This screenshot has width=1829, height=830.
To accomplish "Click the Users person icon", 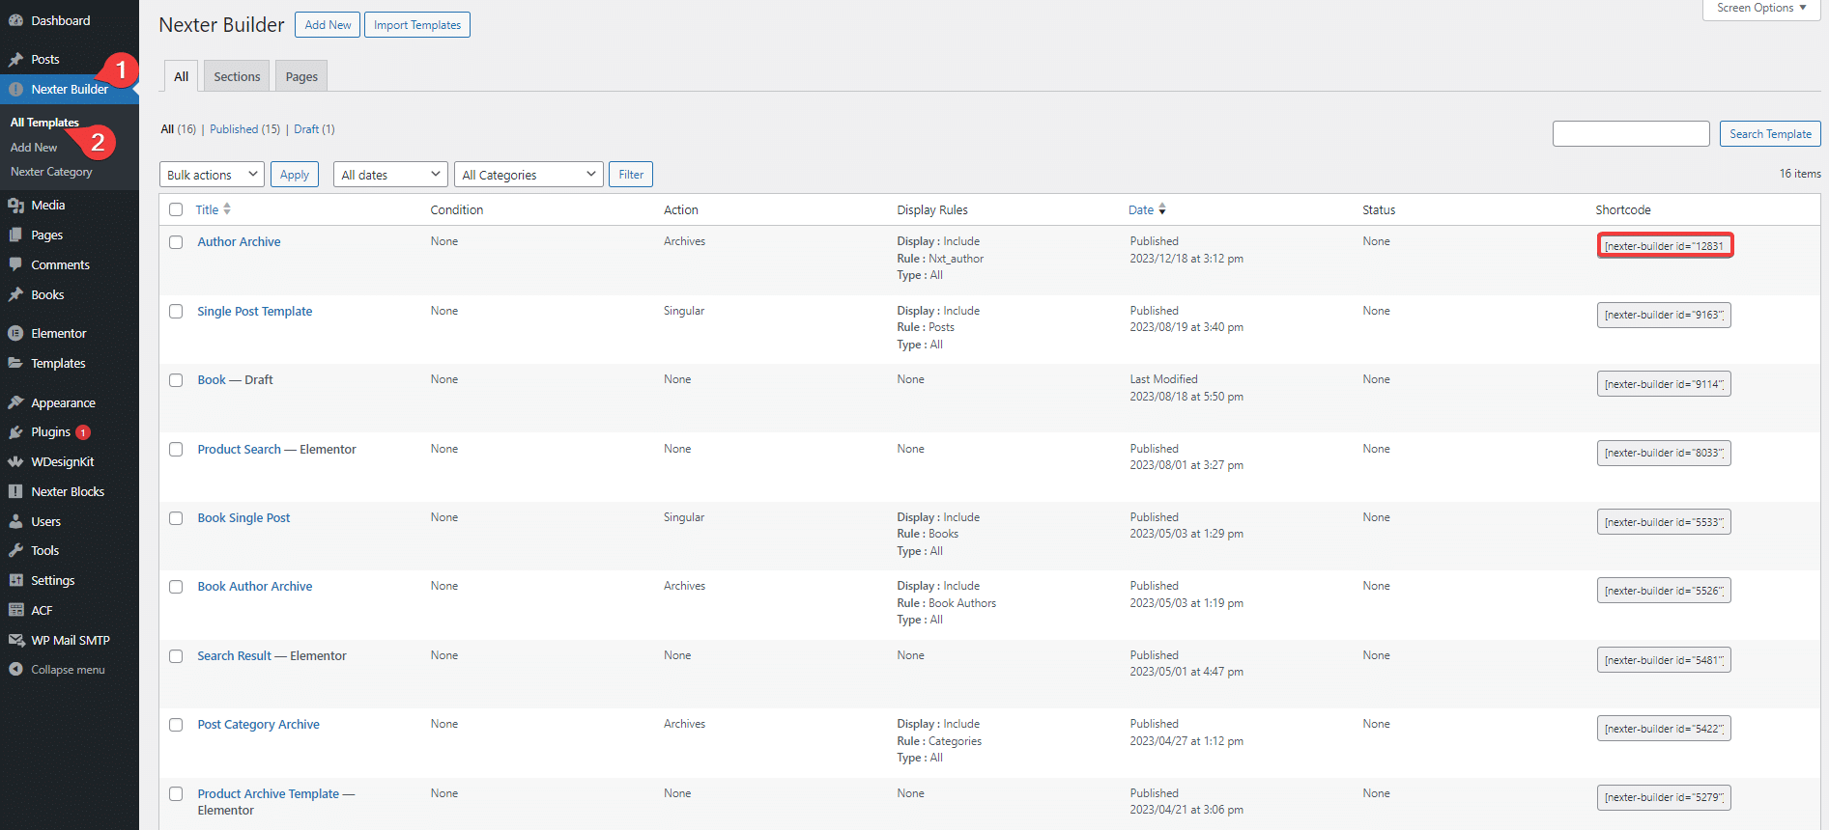I will point(15,521).
